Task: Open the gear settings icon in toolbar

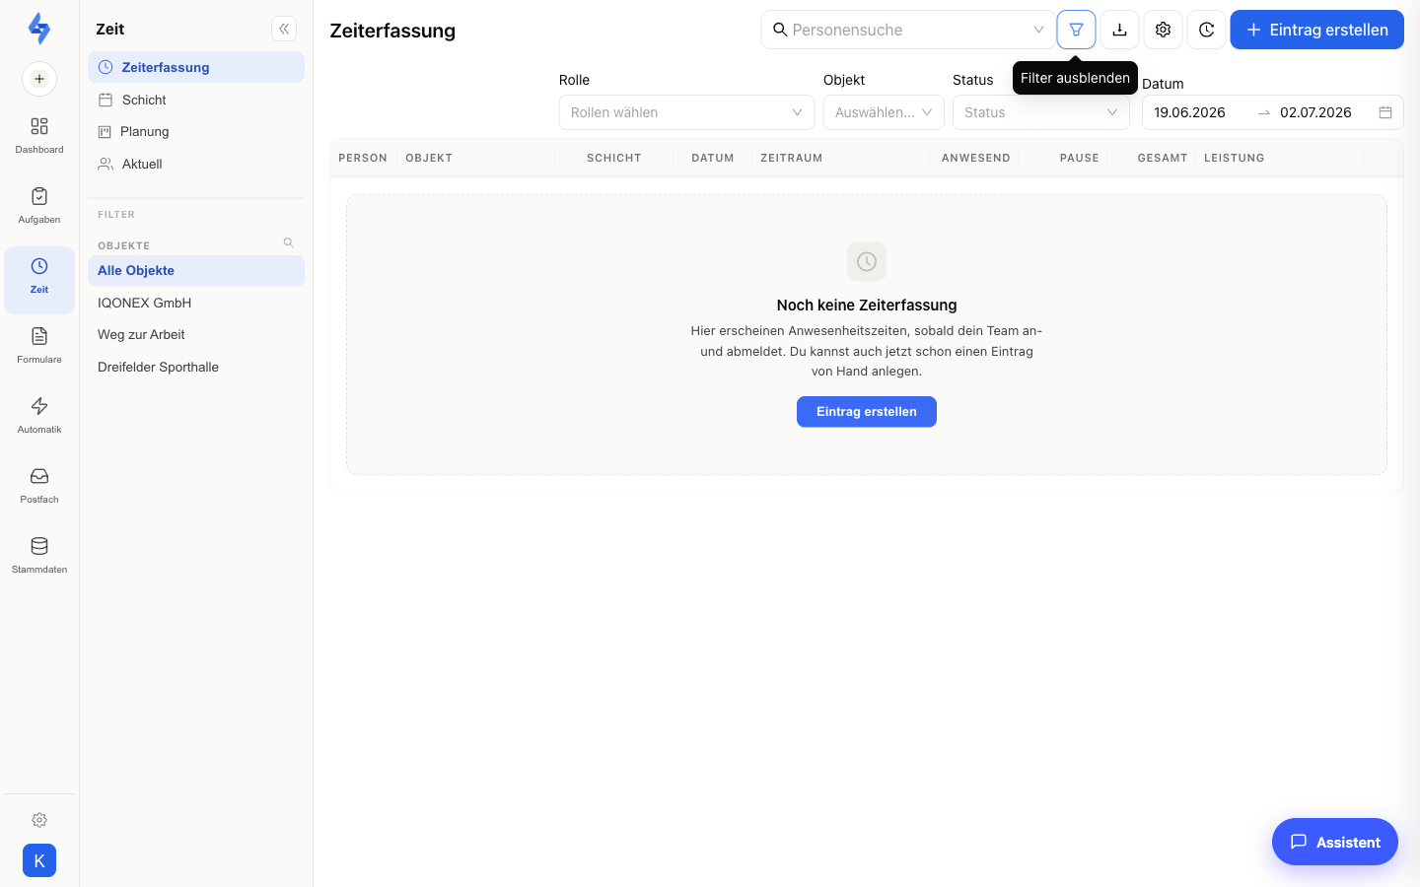Action: tap(1163, 30)
